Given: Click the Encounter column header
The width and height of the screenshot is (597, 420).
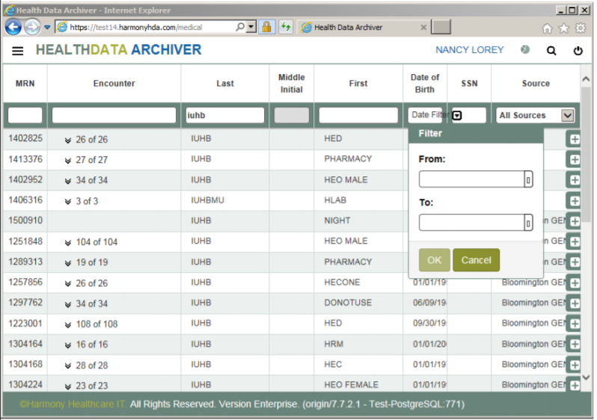Looking at the screenshot, I should coord(114,83).
